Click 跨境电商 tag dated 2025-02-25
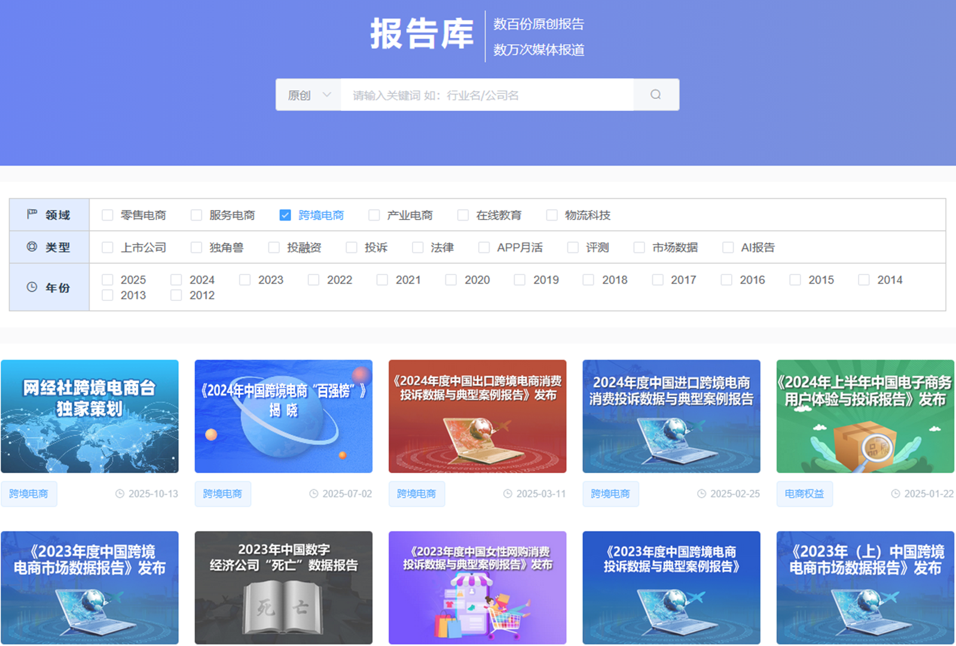The width and height of the screenshot is (956, 646). 610,493
